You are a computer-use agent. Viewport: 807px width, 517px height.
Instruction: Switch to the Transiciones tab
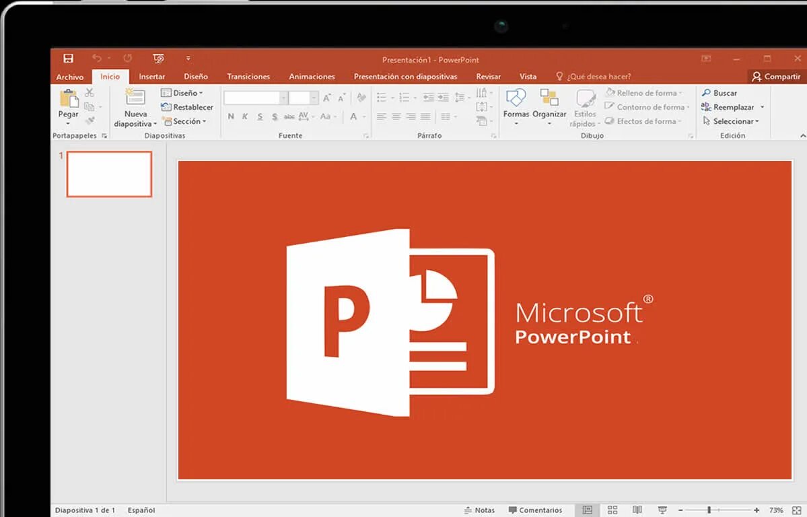pyautogui.click(x=248, y=77)
